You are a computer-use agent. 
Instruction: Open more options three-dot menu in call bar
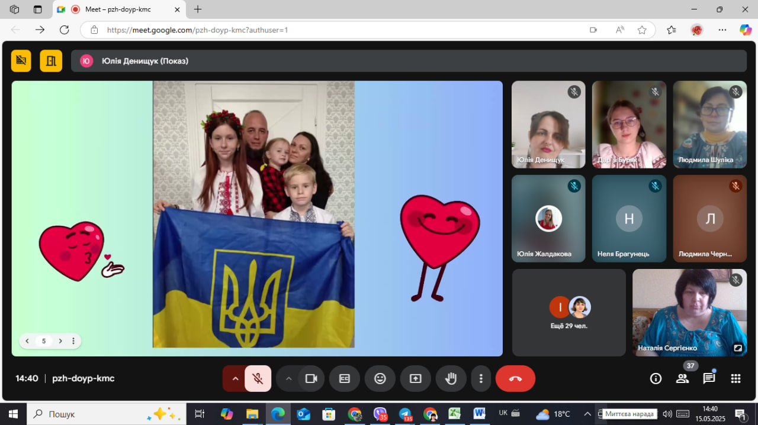(x=481, y=379)
